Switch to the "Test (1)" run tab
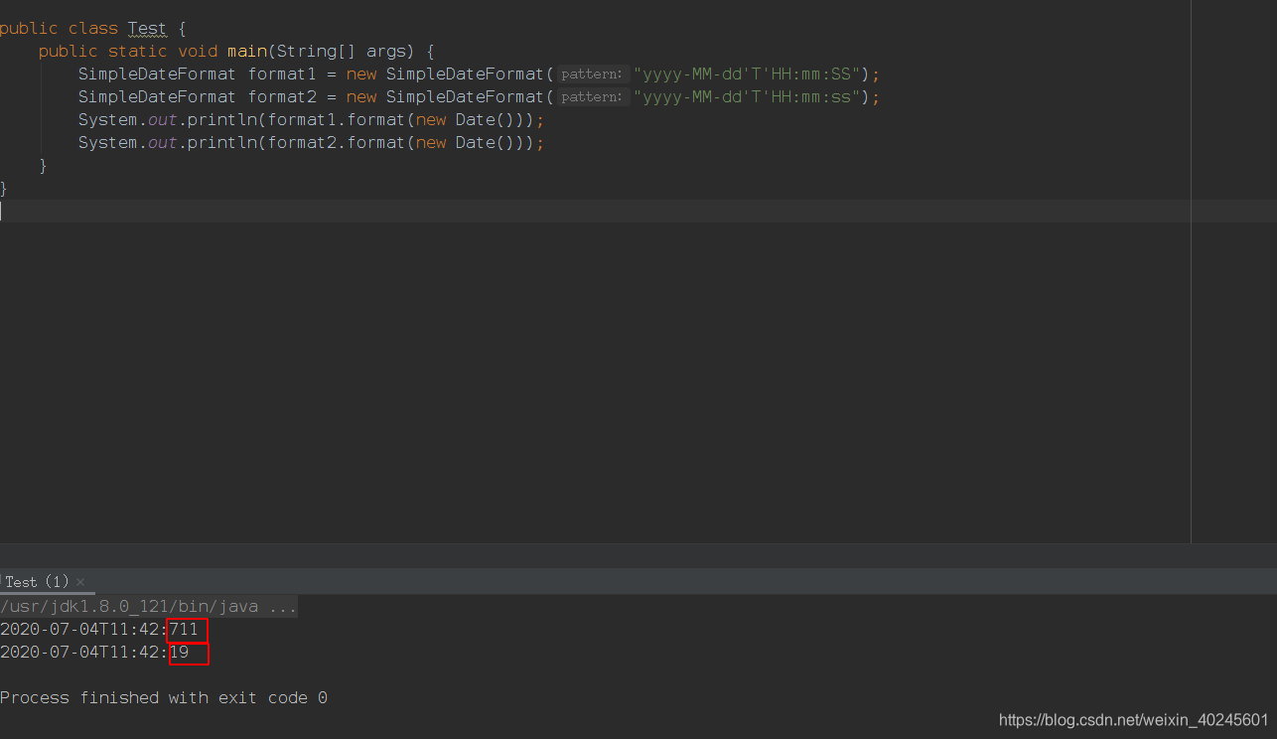This screenshot has width=1277, height=739. [x=37, y=582]
